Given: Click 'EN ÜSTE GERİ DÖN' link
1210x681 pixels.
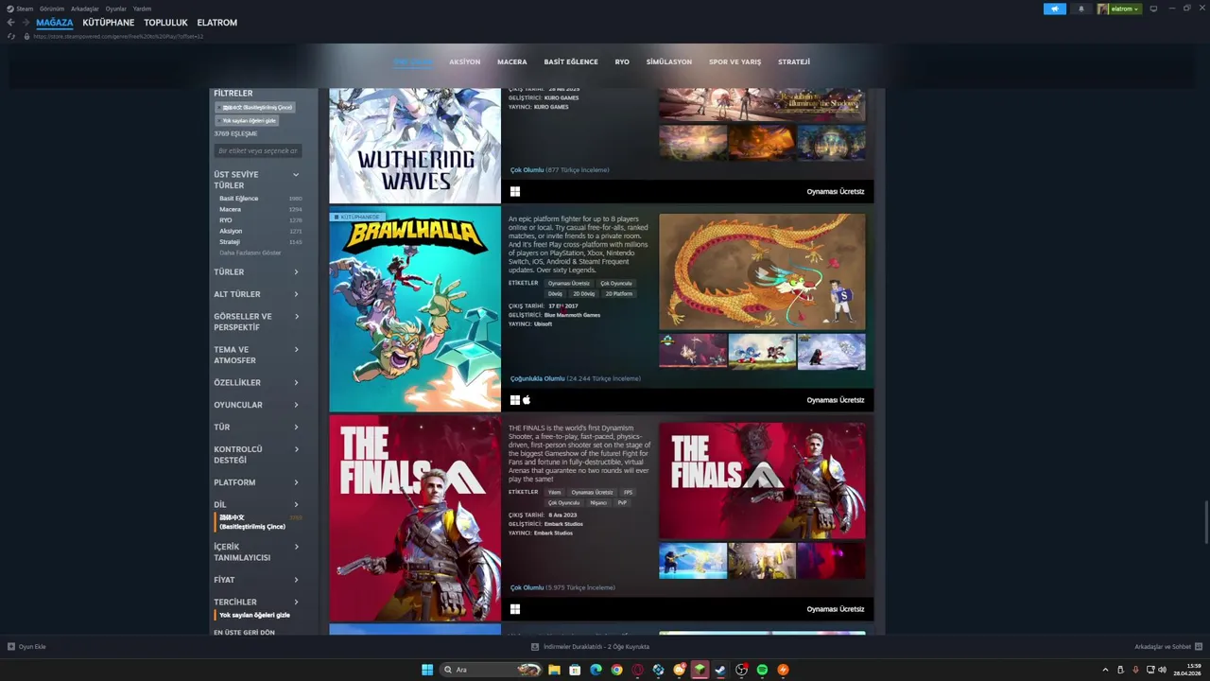Looking at the screenshot, I should (x=244, y=632).
